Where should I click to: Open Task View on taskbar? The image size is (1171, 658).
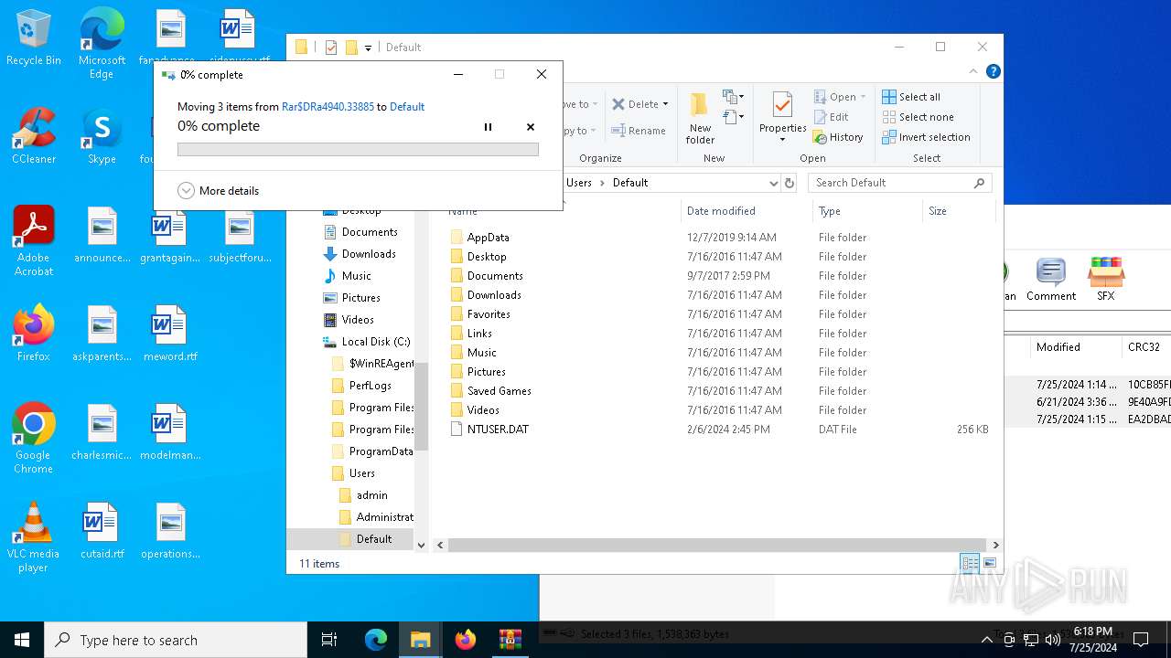point(329,640)
